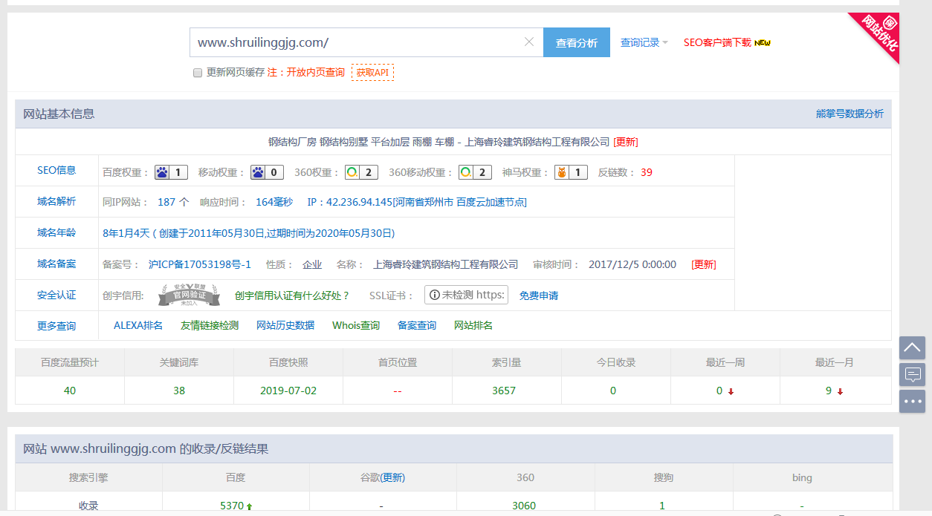Viewport: 932px width, 516px height.
Task: Click the 谷歌 更新 link in table header
Action: [x=393, y=477]
